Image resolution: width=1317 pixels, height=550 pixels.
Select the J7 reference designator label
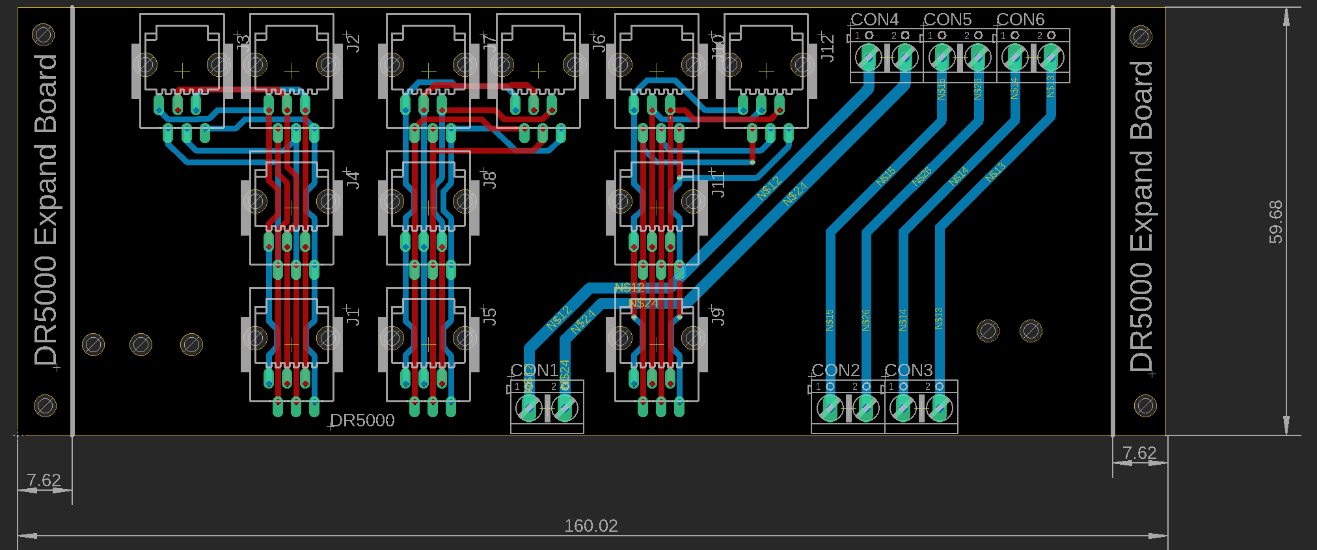[x=489, y=43]
